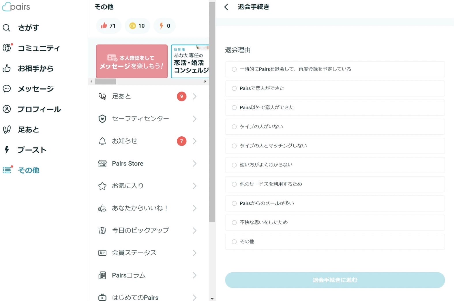Click the Pairs logo
Image resolution: width=454 pixels, height=301 pixels.
(x=16, y=6)
